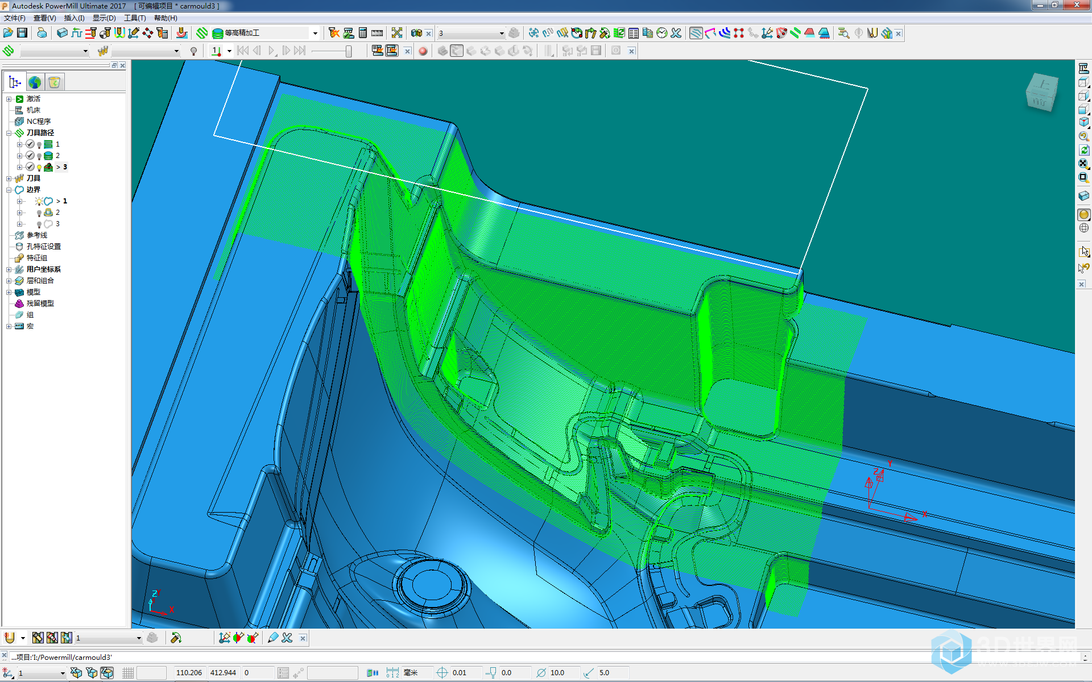Open the recycle bin tab icon
The image size is (1092, 682).
tap(55, 82)
